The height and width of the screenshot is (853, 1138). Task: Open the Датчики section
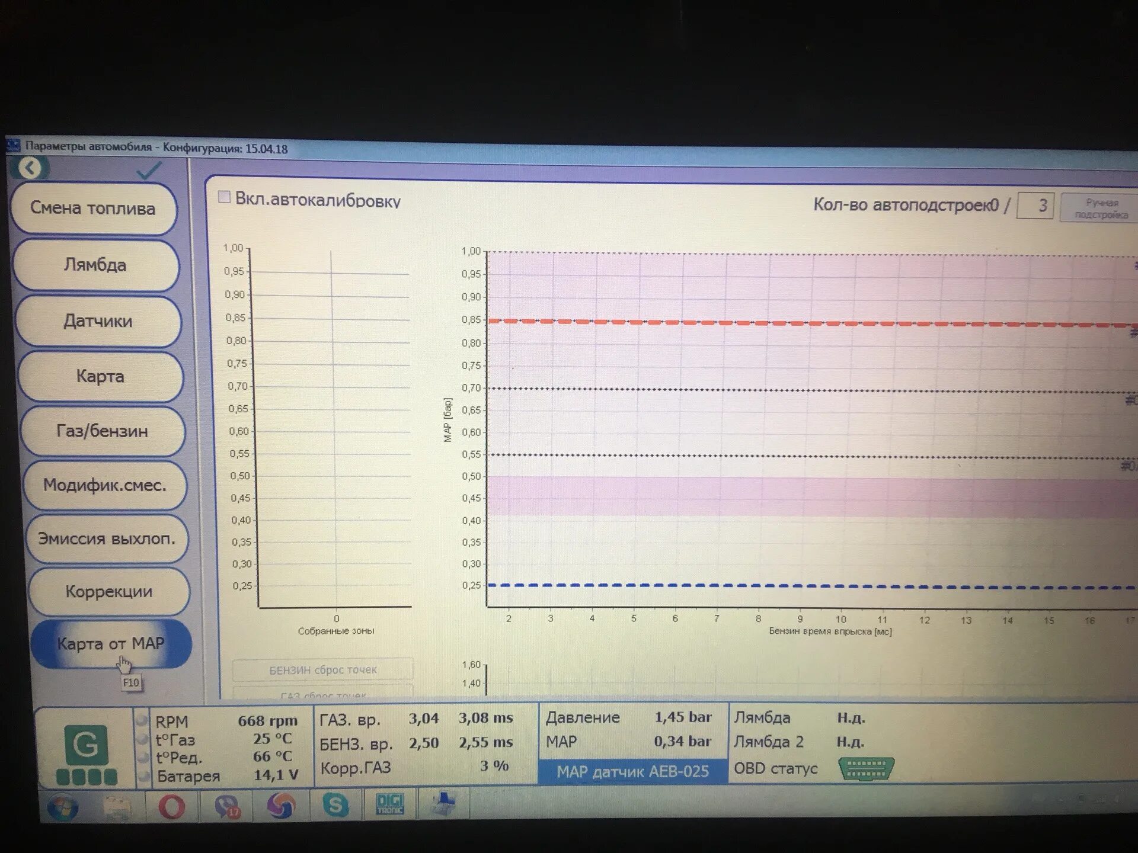point(98,321)
